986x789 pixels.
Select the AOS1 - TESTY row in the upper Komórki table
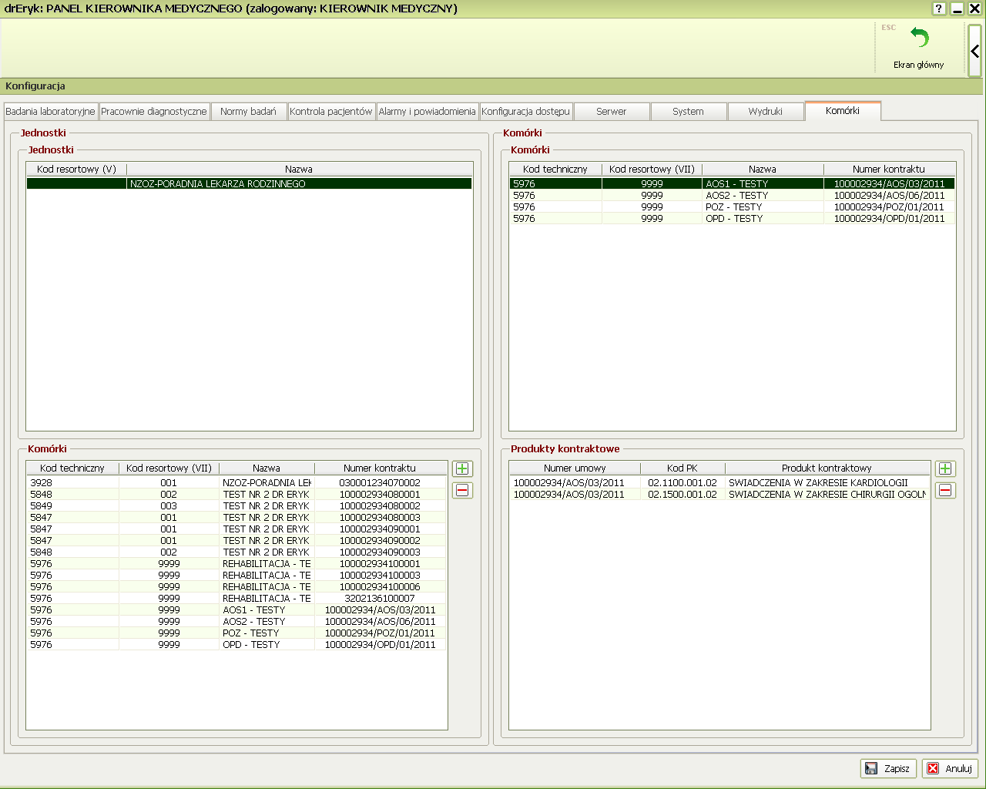point(732,183)
